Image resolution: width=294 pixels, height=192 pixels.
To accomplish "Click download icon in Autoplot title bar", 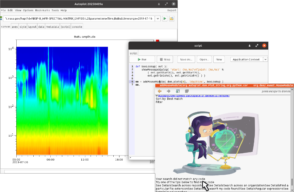I will (159, 4).
